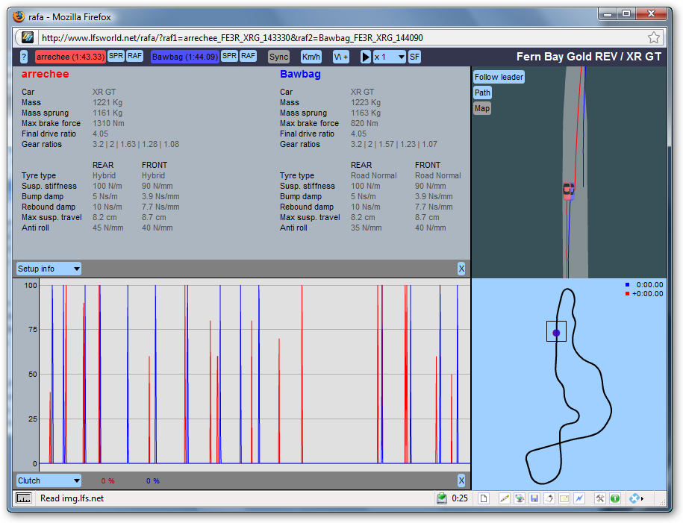
Task: Toggle Follow leader mode
Action: point(499,77)
